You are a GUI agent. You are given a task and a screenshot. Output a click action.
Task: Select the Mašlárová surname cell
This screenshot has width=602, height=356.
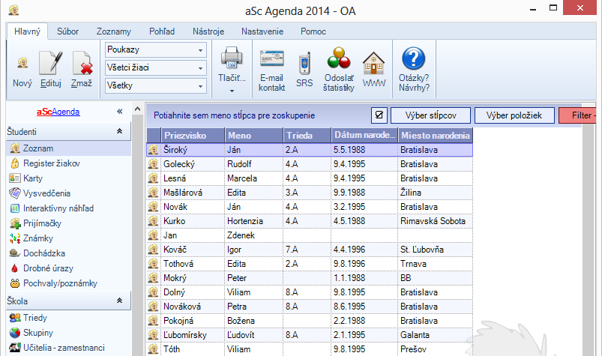click(193, 193)
